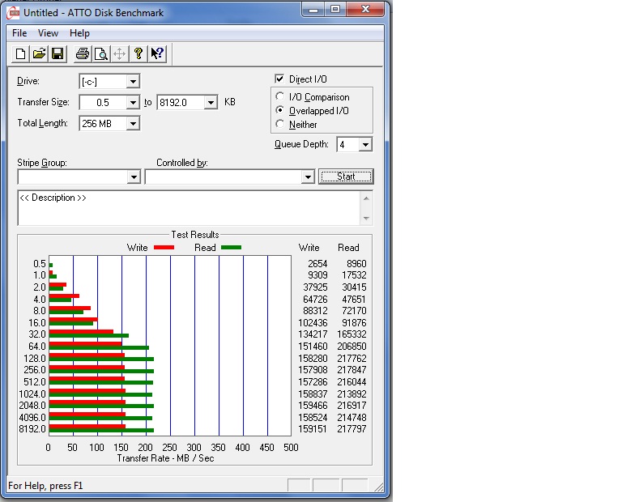
Task: Click inside the Description text box
Action: pos(190,208)
